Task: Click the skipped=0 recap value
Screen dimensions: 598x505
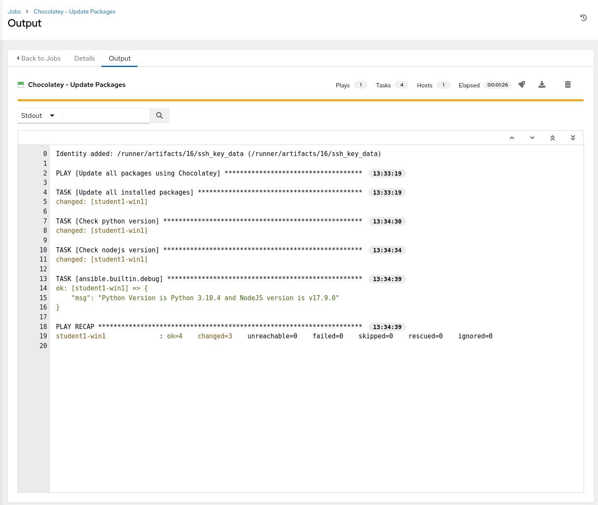Action: click(x=376, y=336)
